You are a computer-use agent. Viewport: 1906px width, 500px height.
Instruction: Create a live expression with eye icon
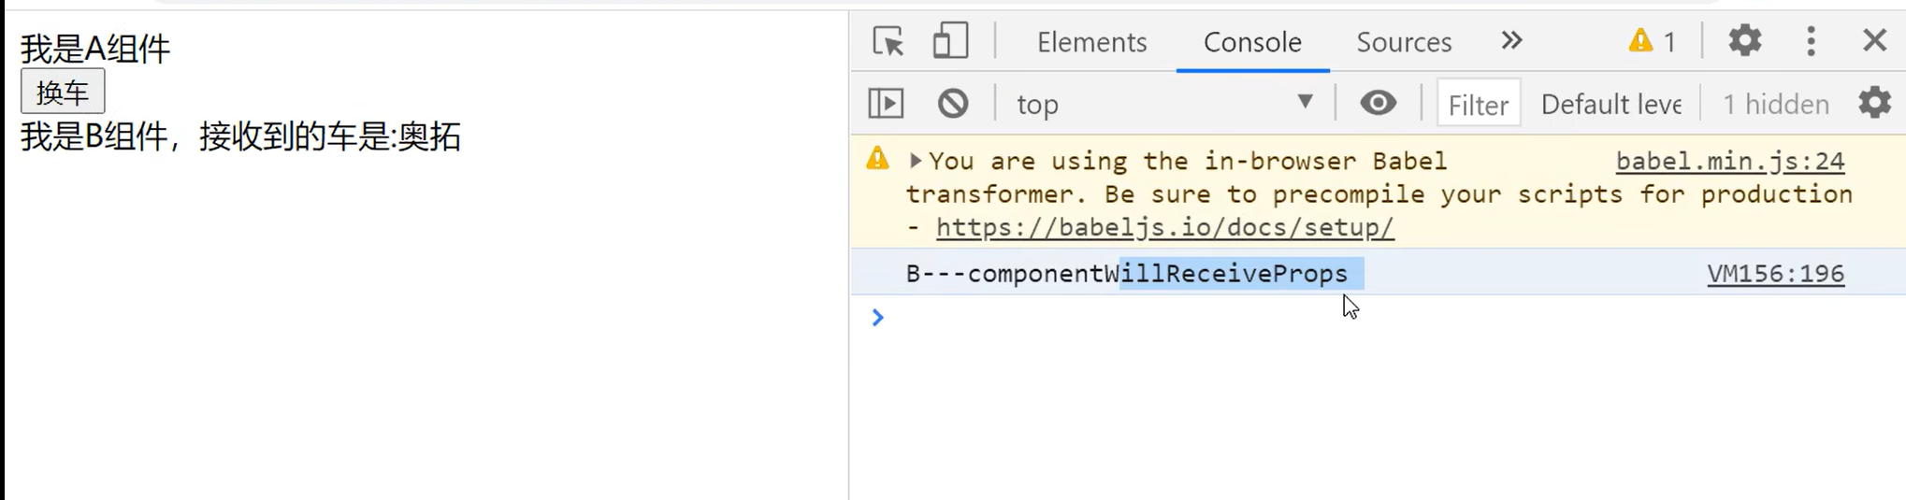[1378, 103]
